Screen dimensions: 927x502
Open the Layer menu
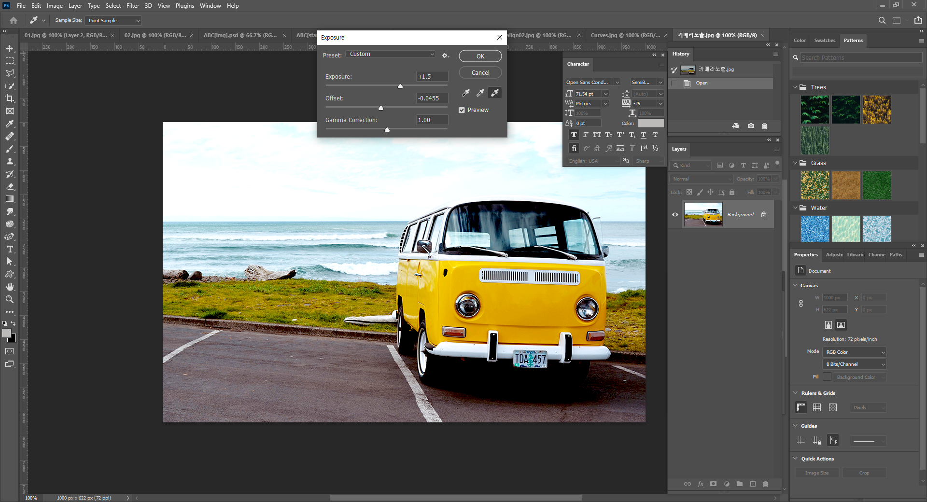pyautogui.click(x=75, y=6)
